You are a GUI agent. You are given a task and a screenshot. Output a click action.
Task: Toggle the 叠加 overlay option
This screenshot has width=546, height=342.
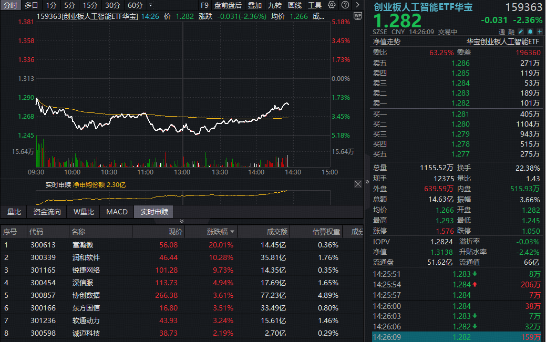pos(255,5)
